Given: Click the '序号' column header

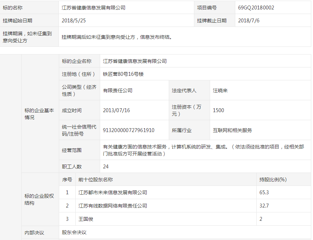Looking at the screenshot, I should pos(67,180).
